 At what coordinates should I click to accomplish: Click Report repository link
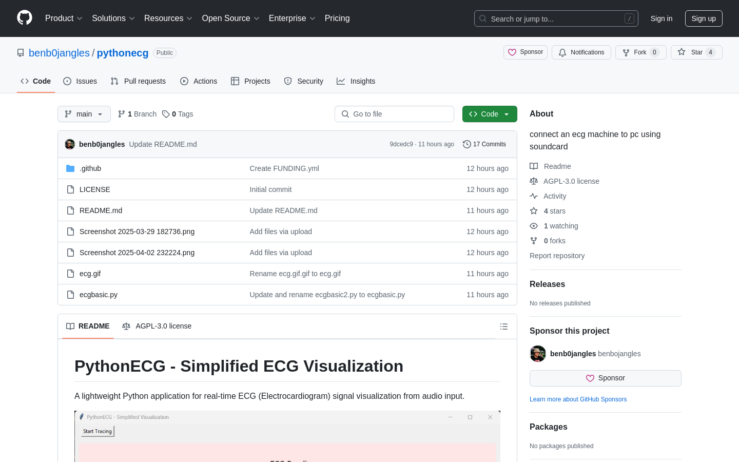557,256
